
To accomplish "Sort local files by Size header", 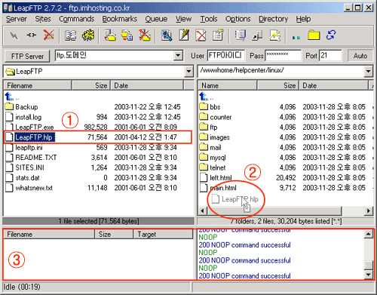I will point(91,85).
